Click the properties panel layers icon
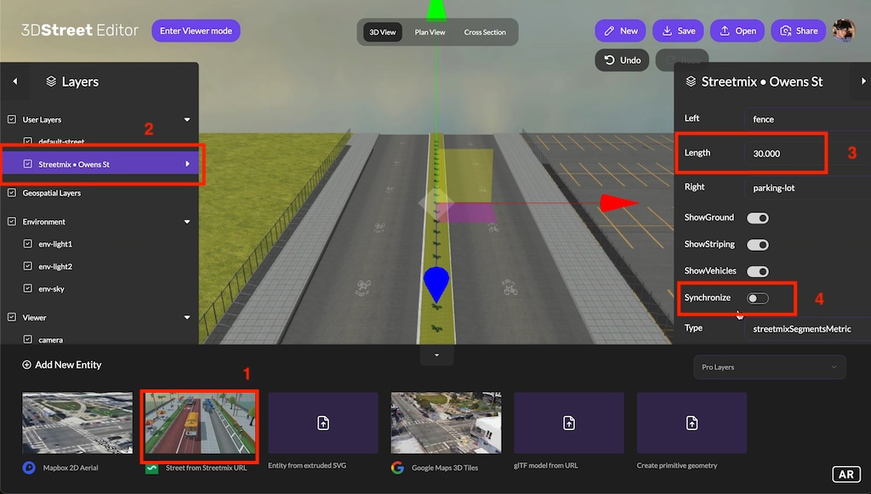This screenshot has height=494, width=871. (691, 82)
